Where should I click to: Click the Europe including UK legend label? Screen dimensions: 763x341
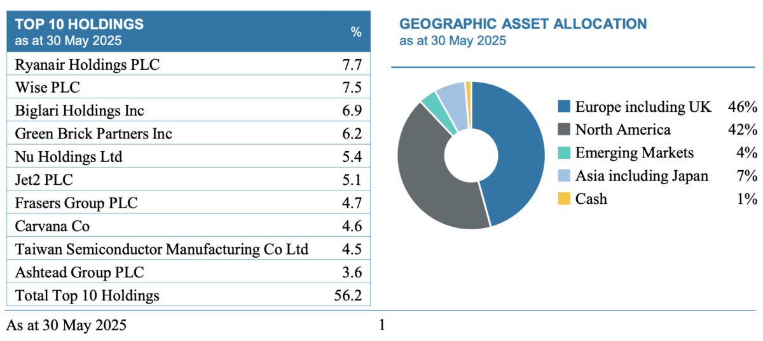[x=643, y=106]
